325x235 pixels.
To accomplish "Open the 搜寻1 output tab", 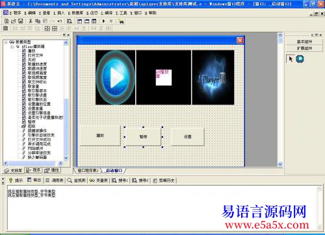I will (x=120, y=180).
